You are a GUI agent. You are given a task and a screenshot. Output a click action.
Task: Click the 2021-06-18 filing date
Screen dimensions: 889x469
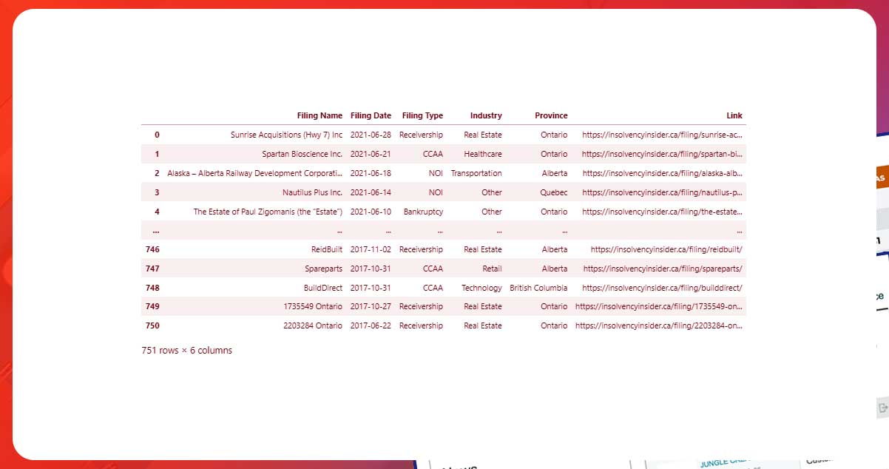point(371,173)
